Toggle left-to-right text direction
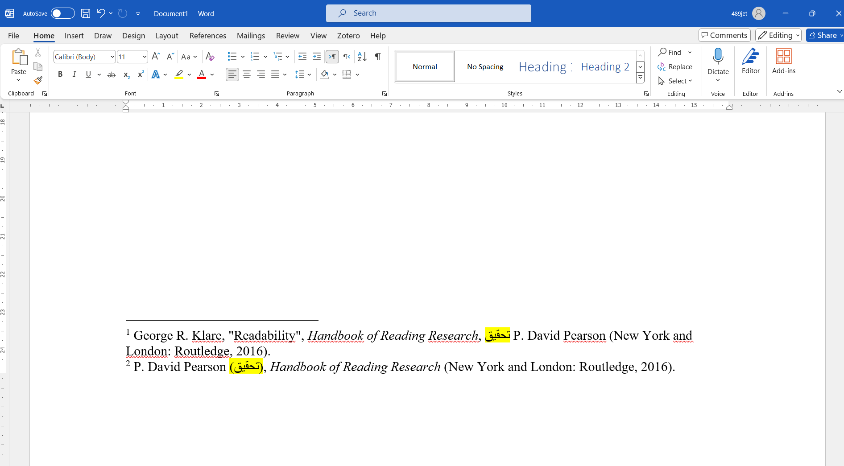The height and width of the screenshot is (466, 844). 332,56
